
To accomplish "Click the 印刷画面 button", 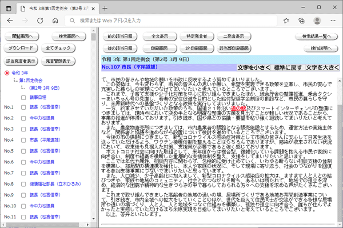I will (159, 49).
